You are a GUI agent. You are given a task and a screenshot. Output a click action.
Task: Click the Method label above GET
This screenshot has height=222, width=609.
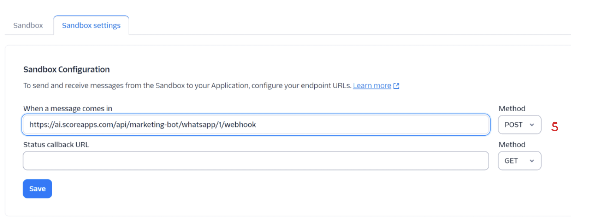click(x=512, y=144)
